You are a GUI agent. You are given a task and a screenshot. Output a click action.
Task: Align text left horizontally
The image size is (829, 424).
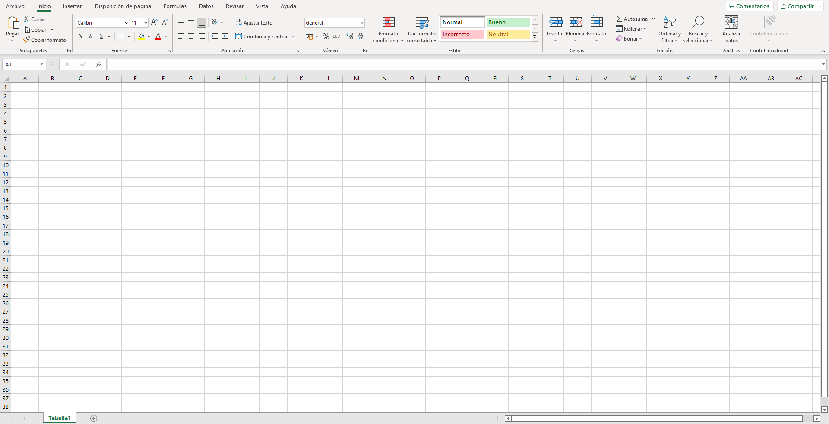pos(181,36)
